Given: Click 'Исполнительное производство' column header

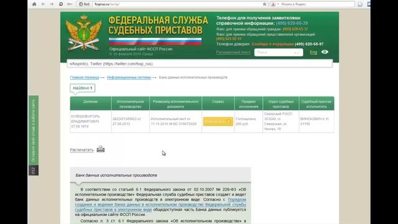Looking at the screenshot, I should point(130,104).
